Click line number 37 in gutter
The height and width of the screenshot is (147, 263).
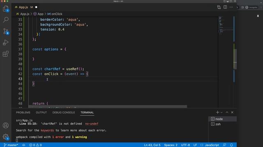point(20,49)
